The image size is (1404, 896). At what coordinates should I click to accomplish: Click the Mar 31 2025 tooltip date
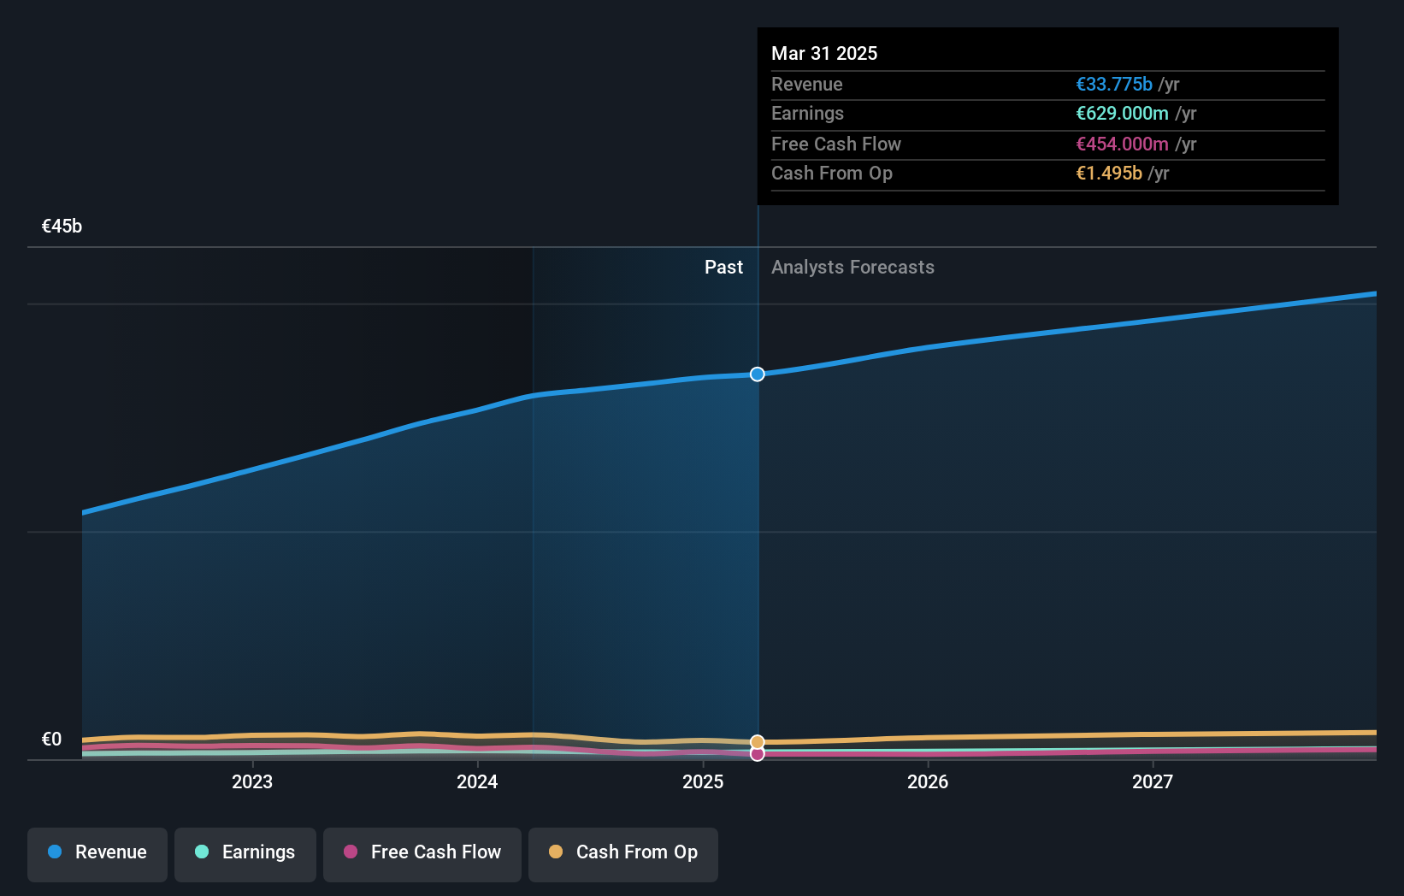(x=824, y=53)
